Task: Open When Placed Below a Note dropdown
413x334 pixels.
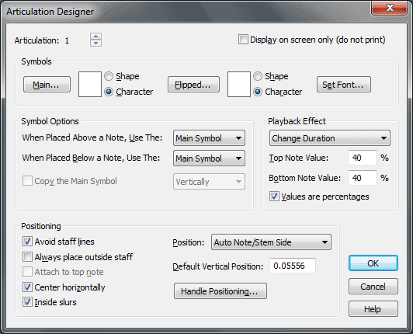Action: point(209,158)
